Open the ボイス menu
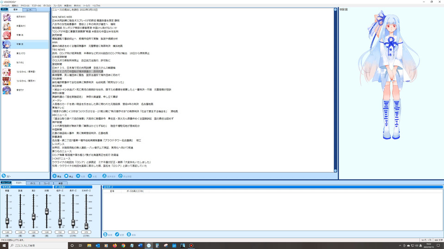This screenshot has width=444, height=249. [47, 6]
